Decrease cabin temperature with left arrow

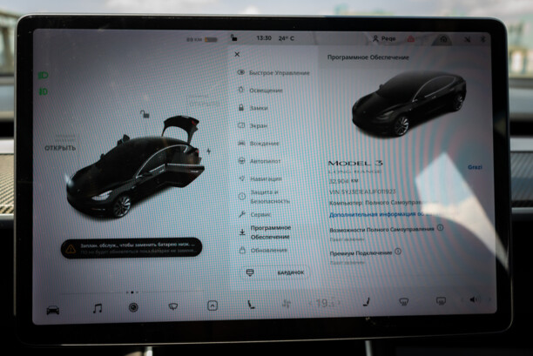[x=310, y=303]
